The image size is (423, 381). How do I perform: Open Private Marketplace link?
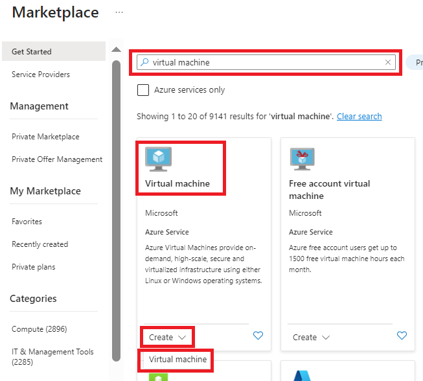(45, 137)
